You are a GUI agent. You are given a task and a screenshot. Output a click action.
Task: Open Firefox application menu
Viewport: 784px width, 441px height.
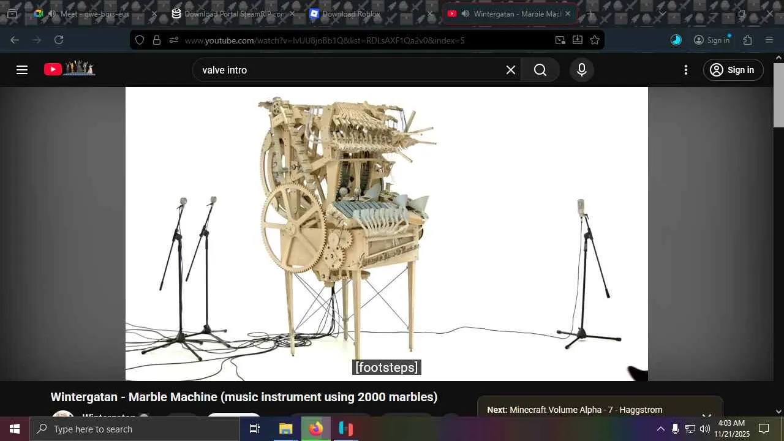(769, 40)
